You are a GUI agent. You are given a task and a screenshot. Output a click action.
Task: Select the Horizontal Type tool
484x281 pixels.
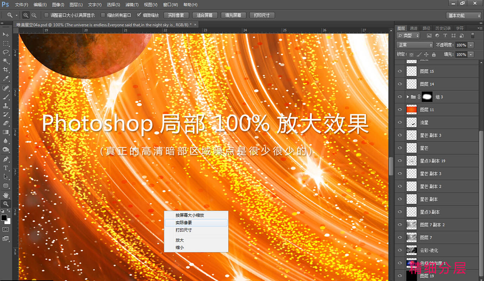(x=6, y=168)
